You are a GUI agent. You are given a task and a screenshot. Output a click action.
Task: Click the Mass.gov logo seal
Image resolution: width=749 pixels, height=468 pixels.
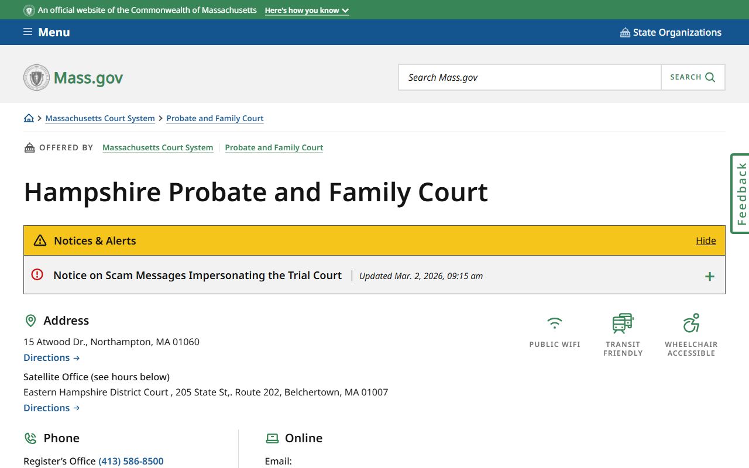point(36,77)
